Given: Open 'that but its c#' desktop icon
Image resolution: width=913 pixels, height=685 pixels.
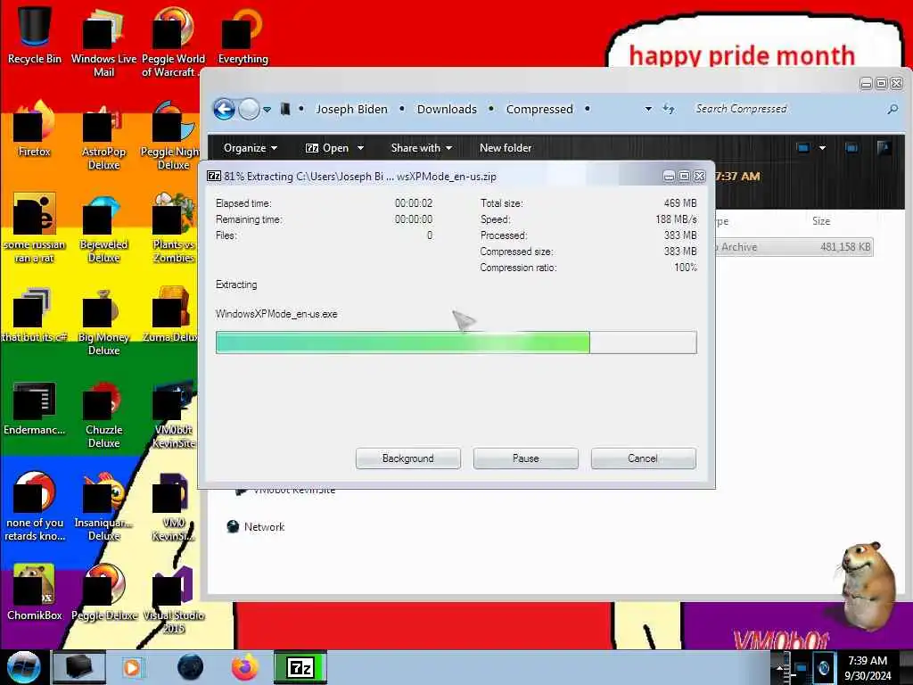Looking at the screenshot, I should (x=35, y=315).
